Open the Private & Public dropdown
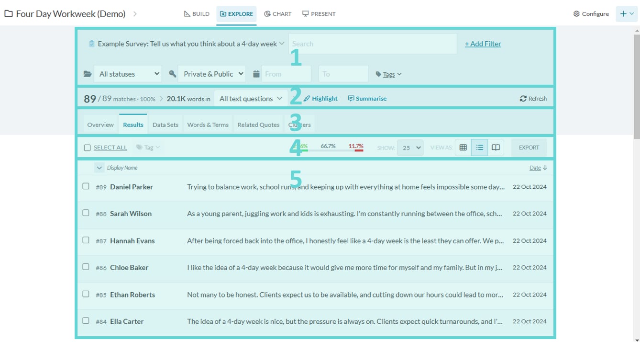The width and height of the screenshot is (640, 342). coord(212,74)
